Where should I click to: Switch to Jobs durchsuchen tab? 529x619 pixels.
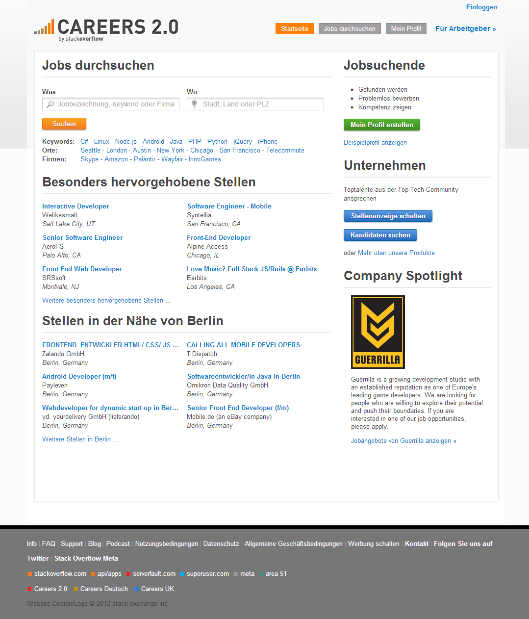tap(350, 28)
